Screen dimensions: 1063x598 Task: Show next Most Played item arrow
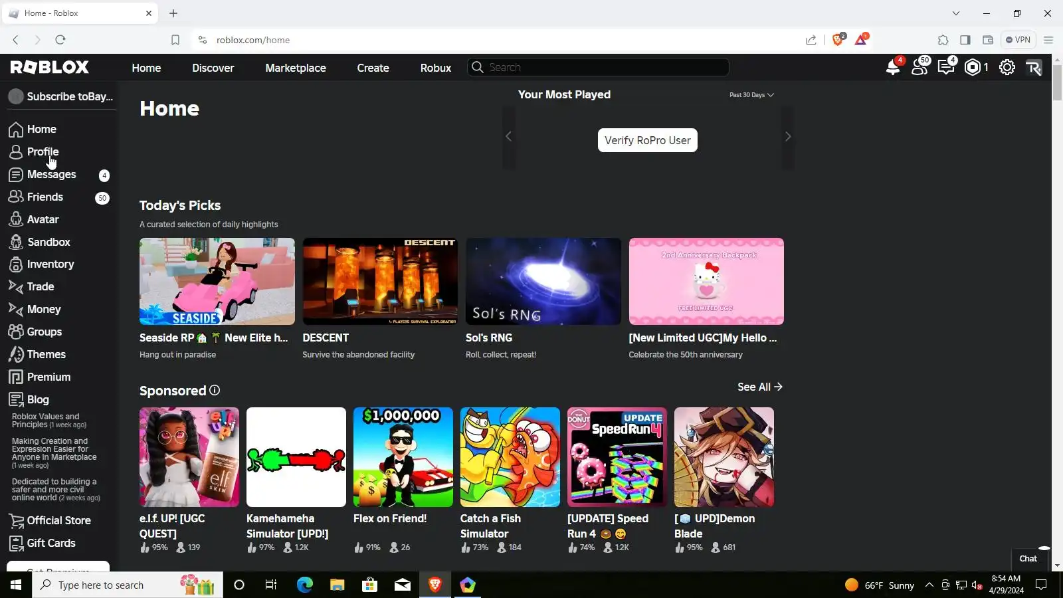[x=788, y=136]
